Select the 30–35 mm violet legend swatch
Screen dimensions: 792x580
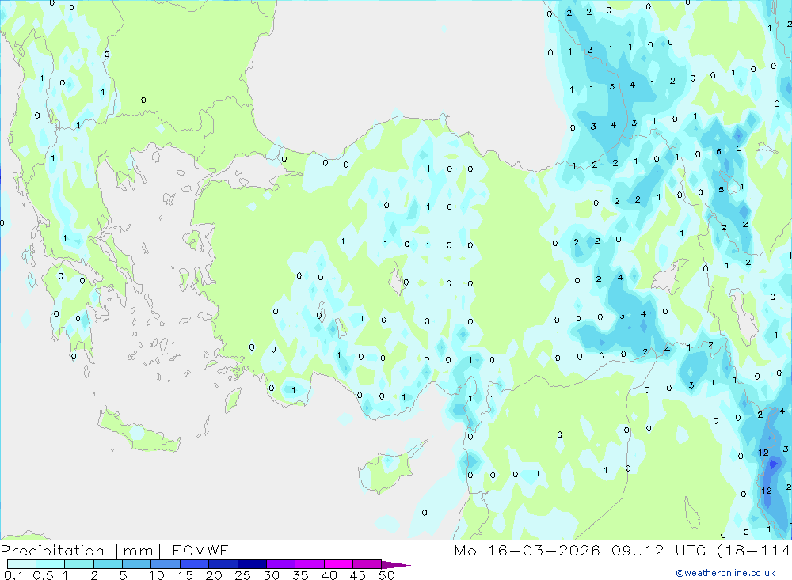tap(281, 564)
